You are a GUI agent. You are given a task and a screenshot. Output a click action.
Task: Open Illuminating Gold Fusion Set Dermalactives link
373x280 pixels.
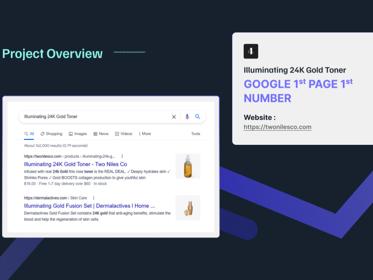click(90, 206)
